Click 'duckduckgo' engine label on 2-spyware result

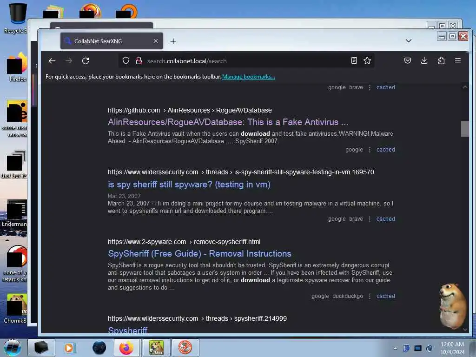pyautogui.click(x=348, y=296)
